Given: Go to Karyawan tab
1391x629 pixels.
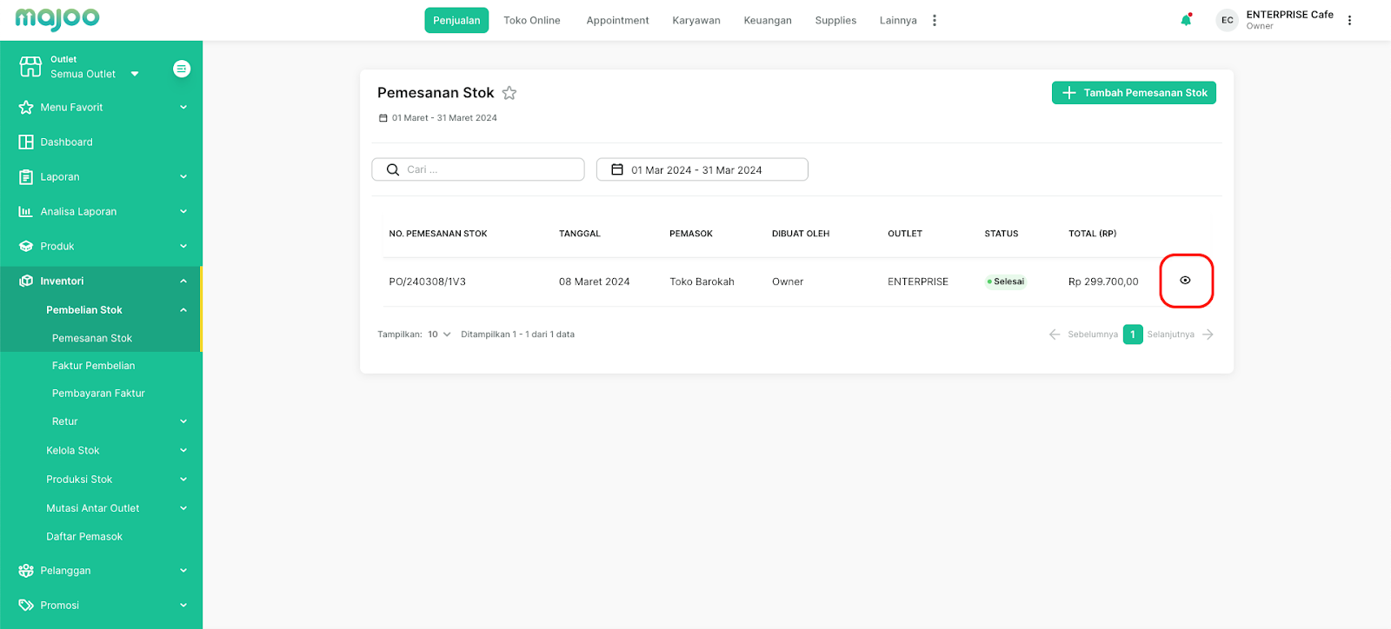Looking at the screenshot, I should pyautogui.click(x=696, y=20).
